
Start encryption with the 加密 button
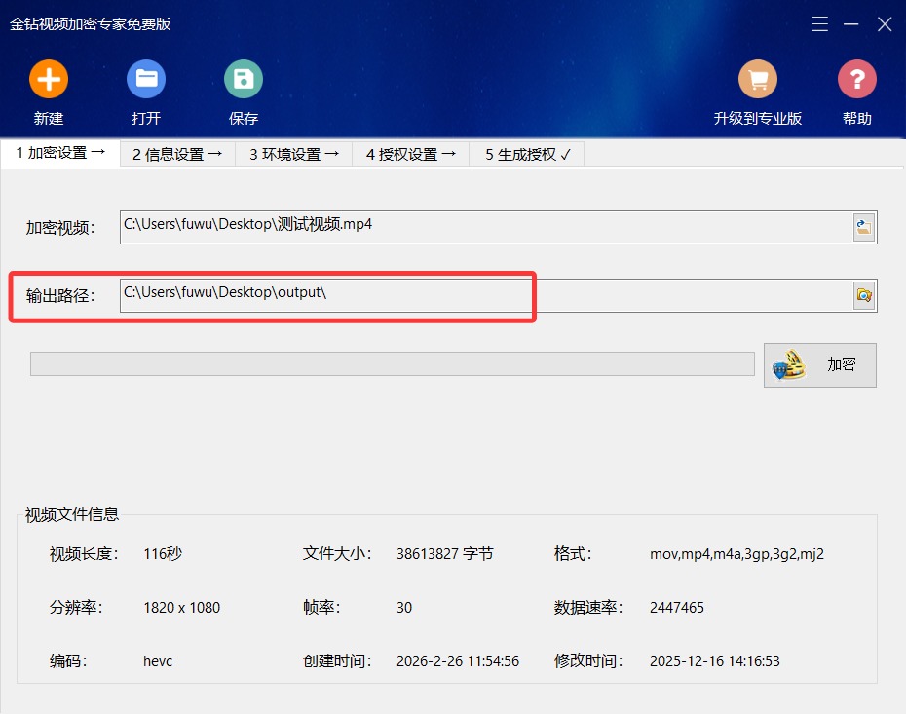[820, 365]
